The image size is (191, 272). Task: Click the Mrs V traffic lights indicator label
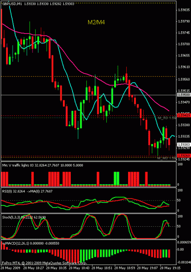point(43,165)
